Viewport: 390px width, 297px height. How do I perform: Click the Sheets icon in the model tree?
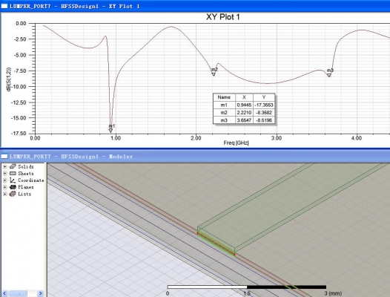click(13, 174)
